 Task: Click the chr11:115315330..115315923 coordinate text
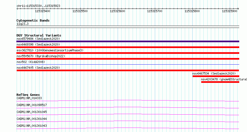[38, 6]
